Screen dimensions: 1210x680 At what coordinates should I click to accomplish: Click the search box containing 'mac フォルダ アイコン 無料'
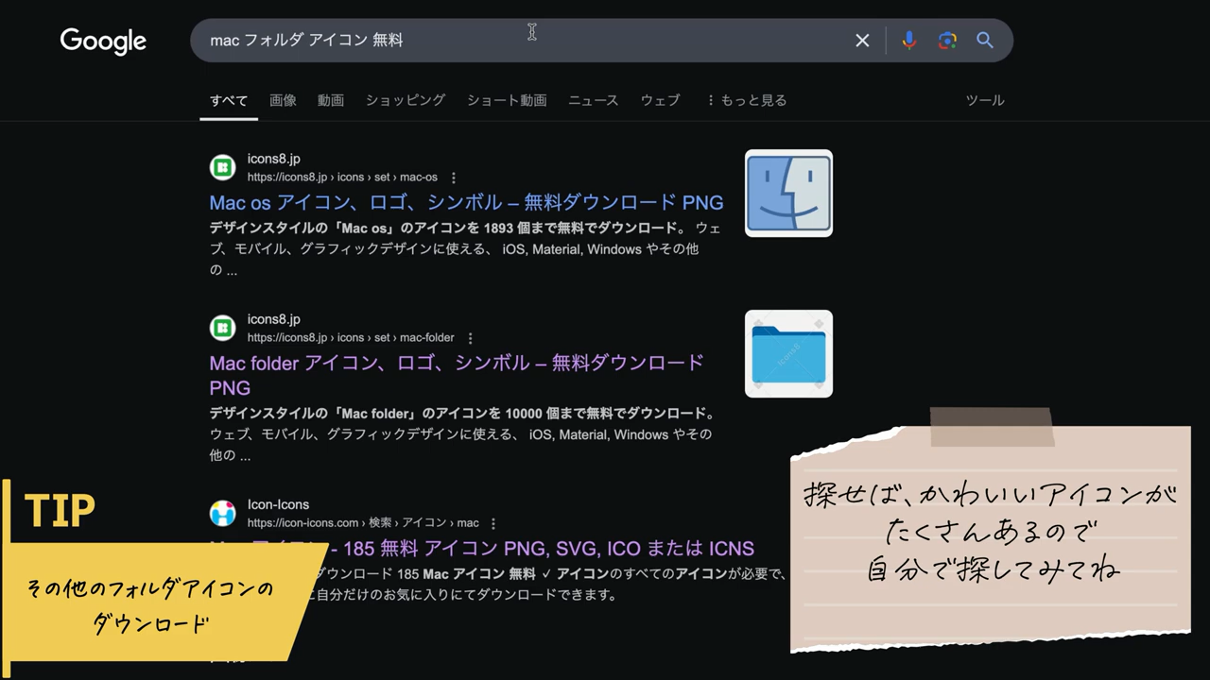601,41
